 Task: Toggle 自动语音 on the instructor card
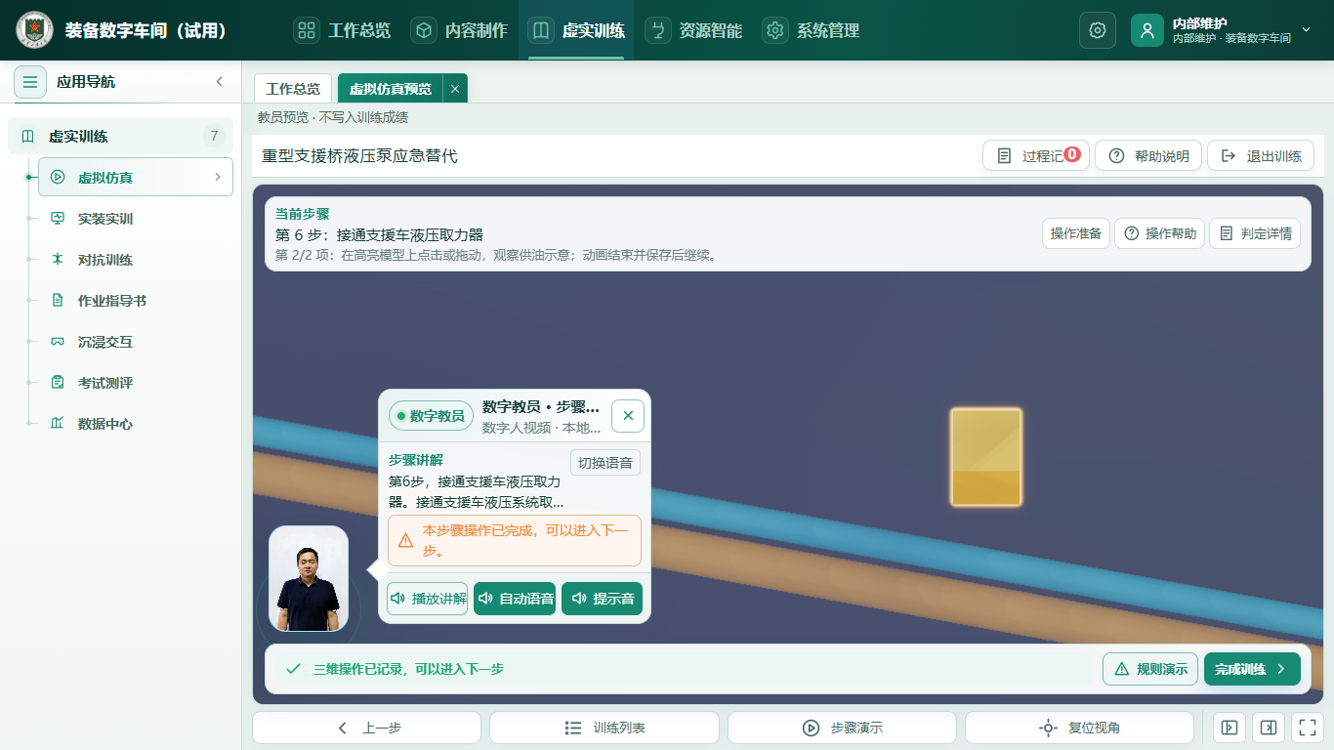516,599
